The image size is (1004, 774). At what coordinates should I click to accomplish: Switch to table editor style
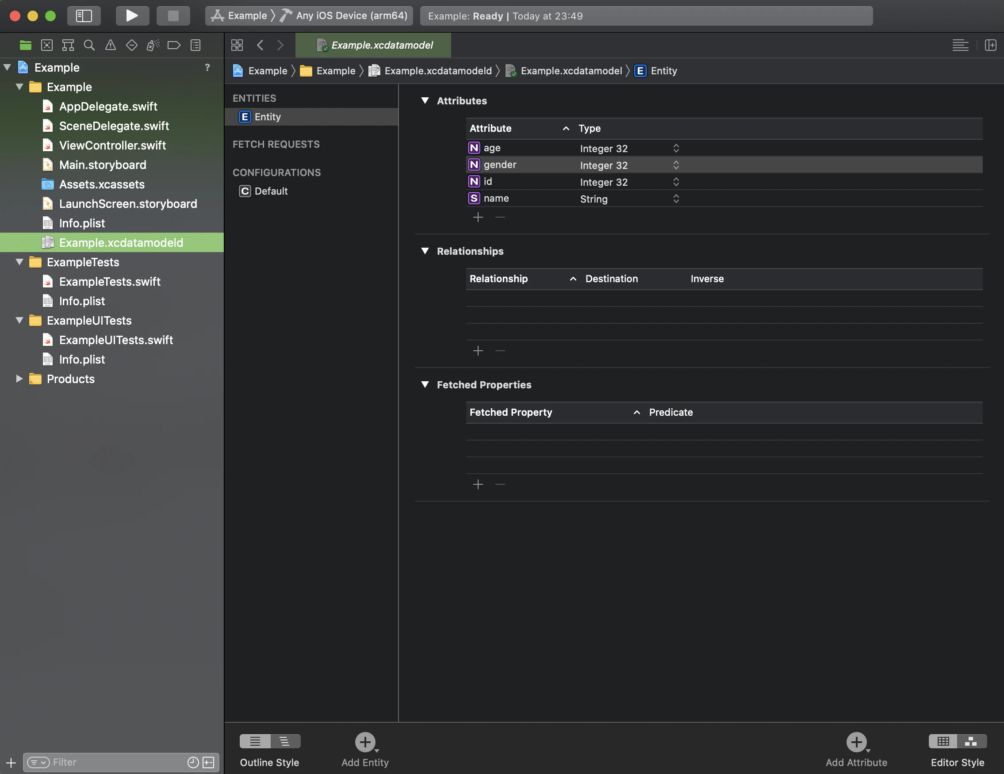coord(943,741)
